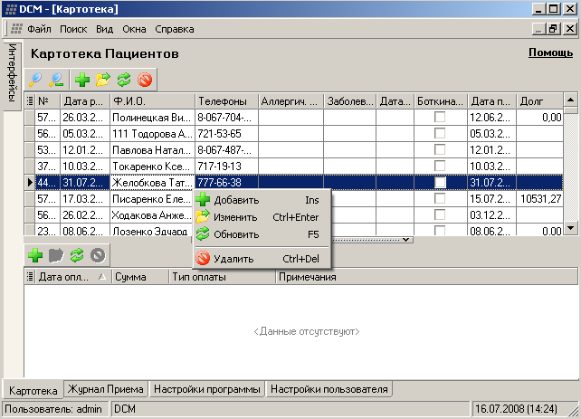Click the greyed edit payment icon
The image size is (581, 419).
(x=56, y=255)
